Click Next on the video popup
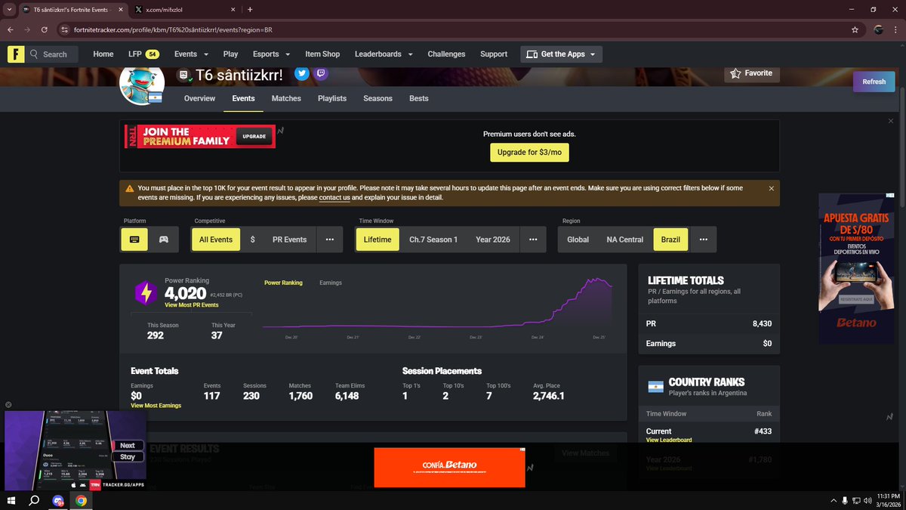This screenshot has height=510, width=906. click(128, 446)
